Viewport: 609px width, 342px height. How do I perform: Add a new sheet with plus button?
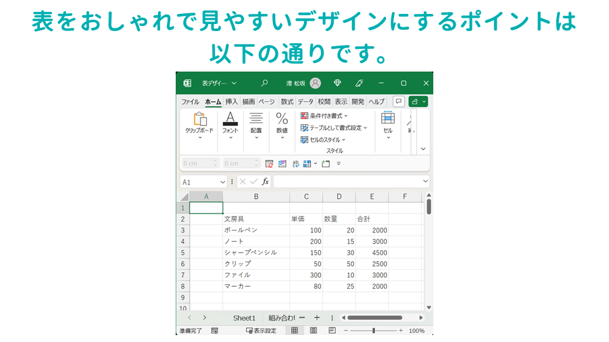[x=317, y=317]
